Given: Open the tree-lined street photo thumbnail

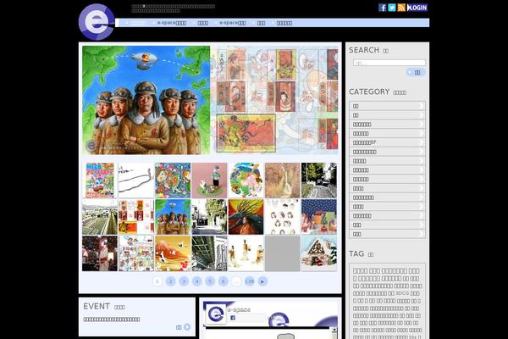Looking at the screenshot, I should point(319,181).
